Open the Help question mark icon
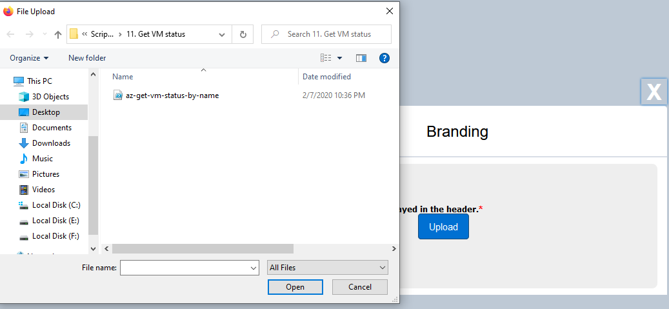Screen dimensions: 669x309 pos(384,58)
